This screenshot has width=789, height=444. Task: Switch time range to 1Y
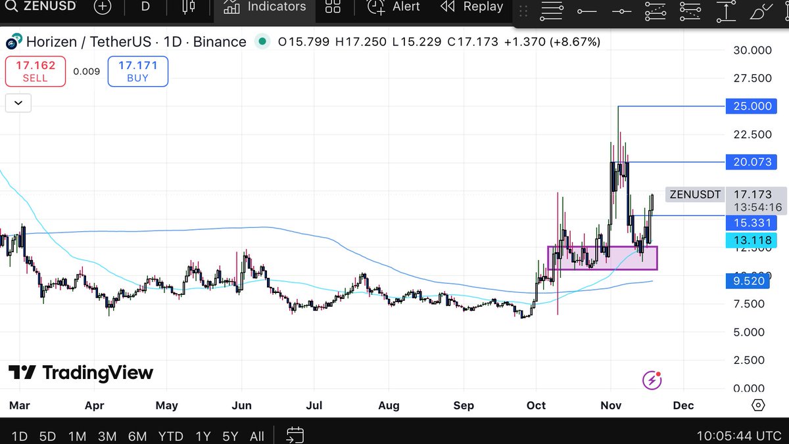tap(203, 436)
